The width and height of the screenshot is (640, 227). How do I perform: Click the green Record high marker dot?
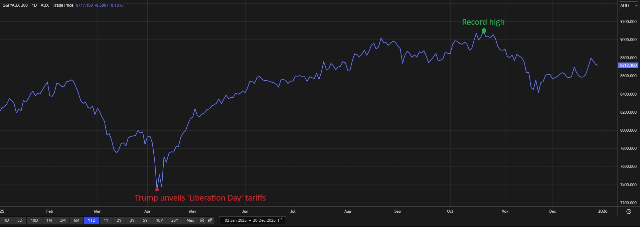(484, 31)
